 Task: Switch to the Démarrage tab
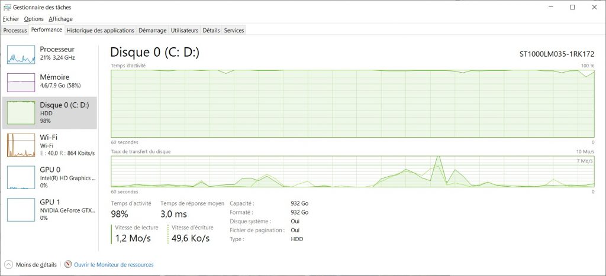point(153,30)
